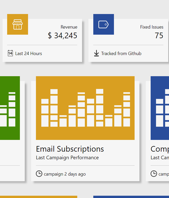This screenshot has width=169, height=198.
Task: Click the "Tracked from Github" label
Action: pyautogui.click(x=121, y=54)
